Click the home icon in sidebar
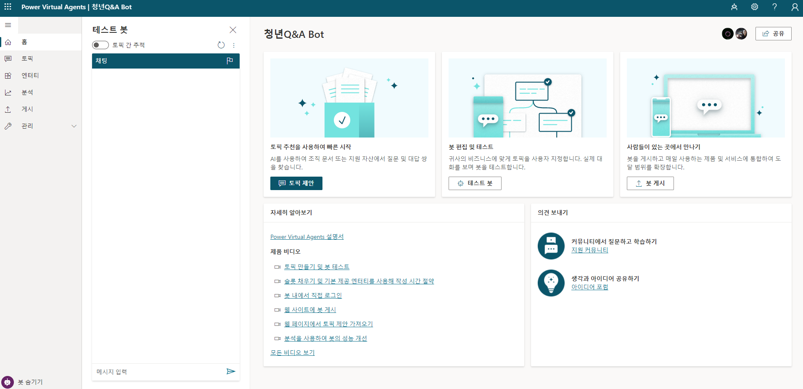Image resolution: width=803 pixels, height=389 pixels. pyautogui.click(x=8, y=42)
